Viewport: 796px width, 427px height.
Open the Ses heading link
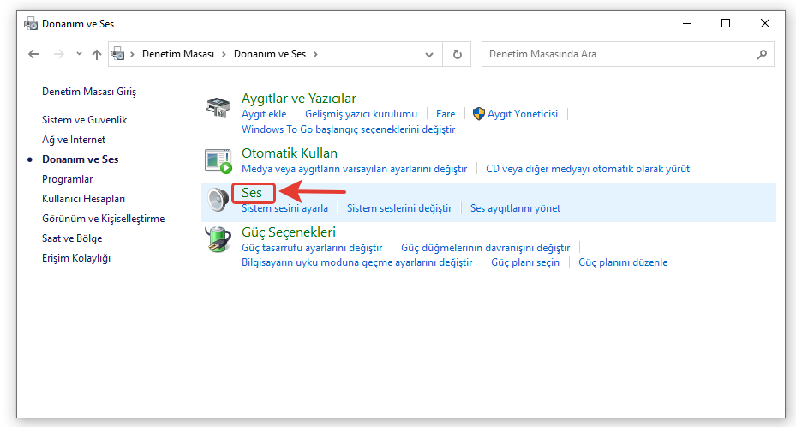coord(252,193)
